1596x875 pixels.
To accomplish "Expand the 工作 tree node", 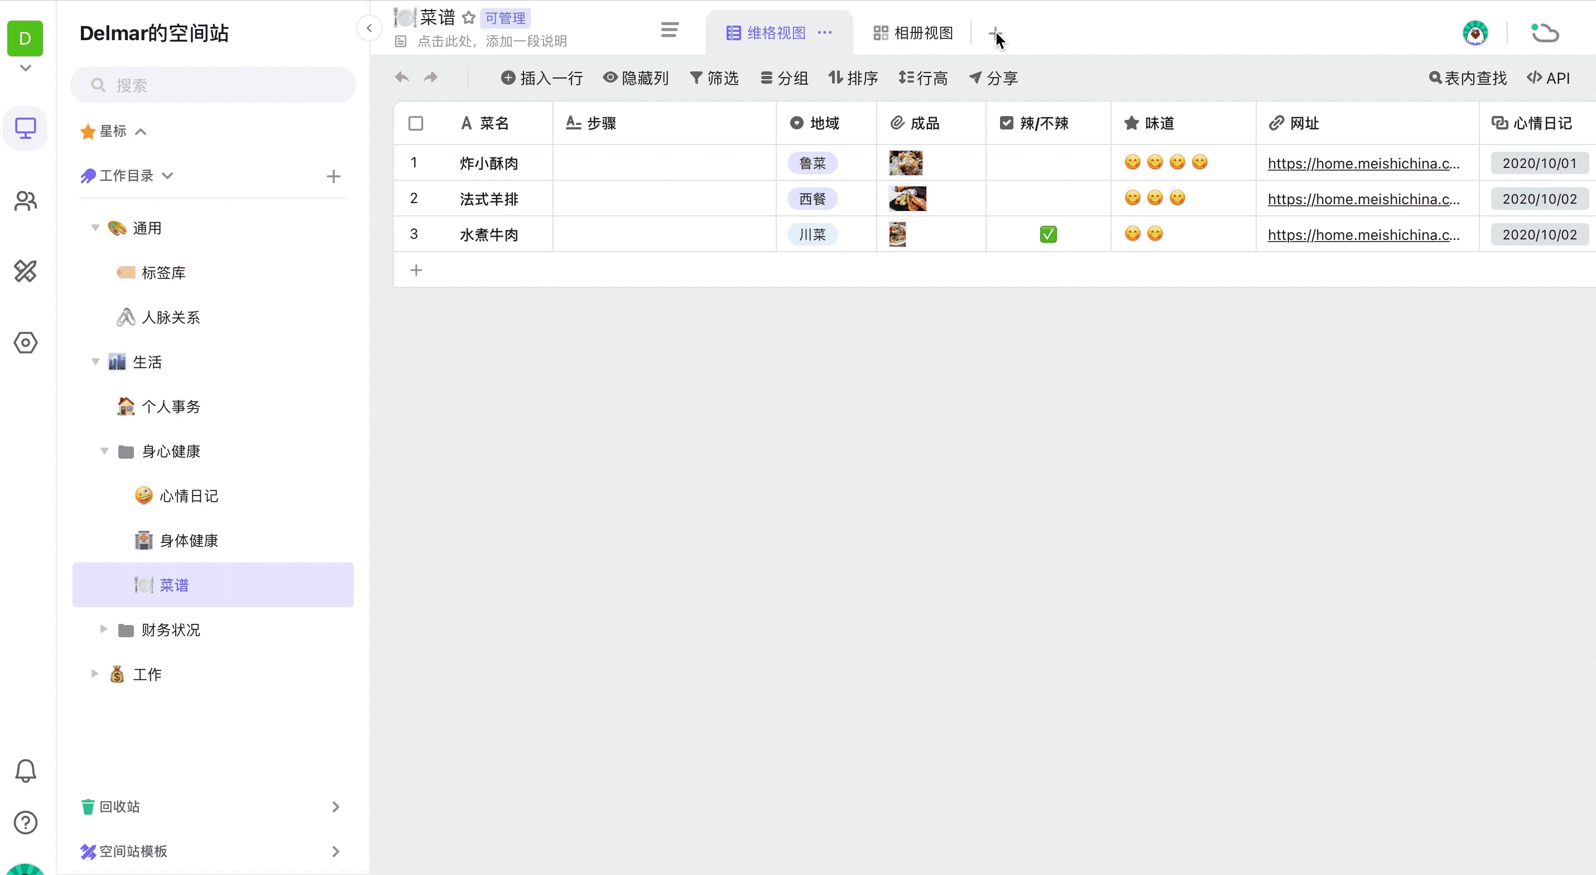I will click(95, 674).
